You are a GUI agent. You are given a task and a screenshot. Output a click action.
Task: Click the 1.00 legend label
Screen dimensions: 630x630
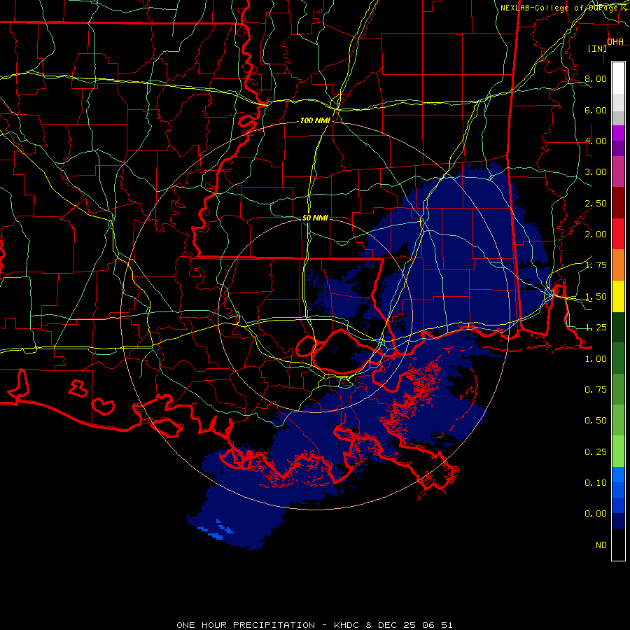point(596,359)
